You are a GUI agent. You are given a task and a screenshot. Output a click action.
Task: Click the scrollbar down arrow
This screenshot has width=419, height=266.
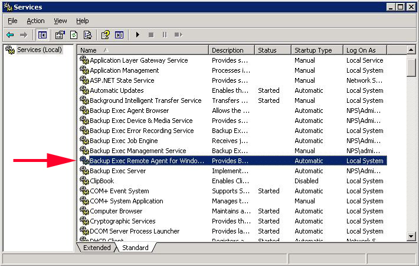(411, 236)
